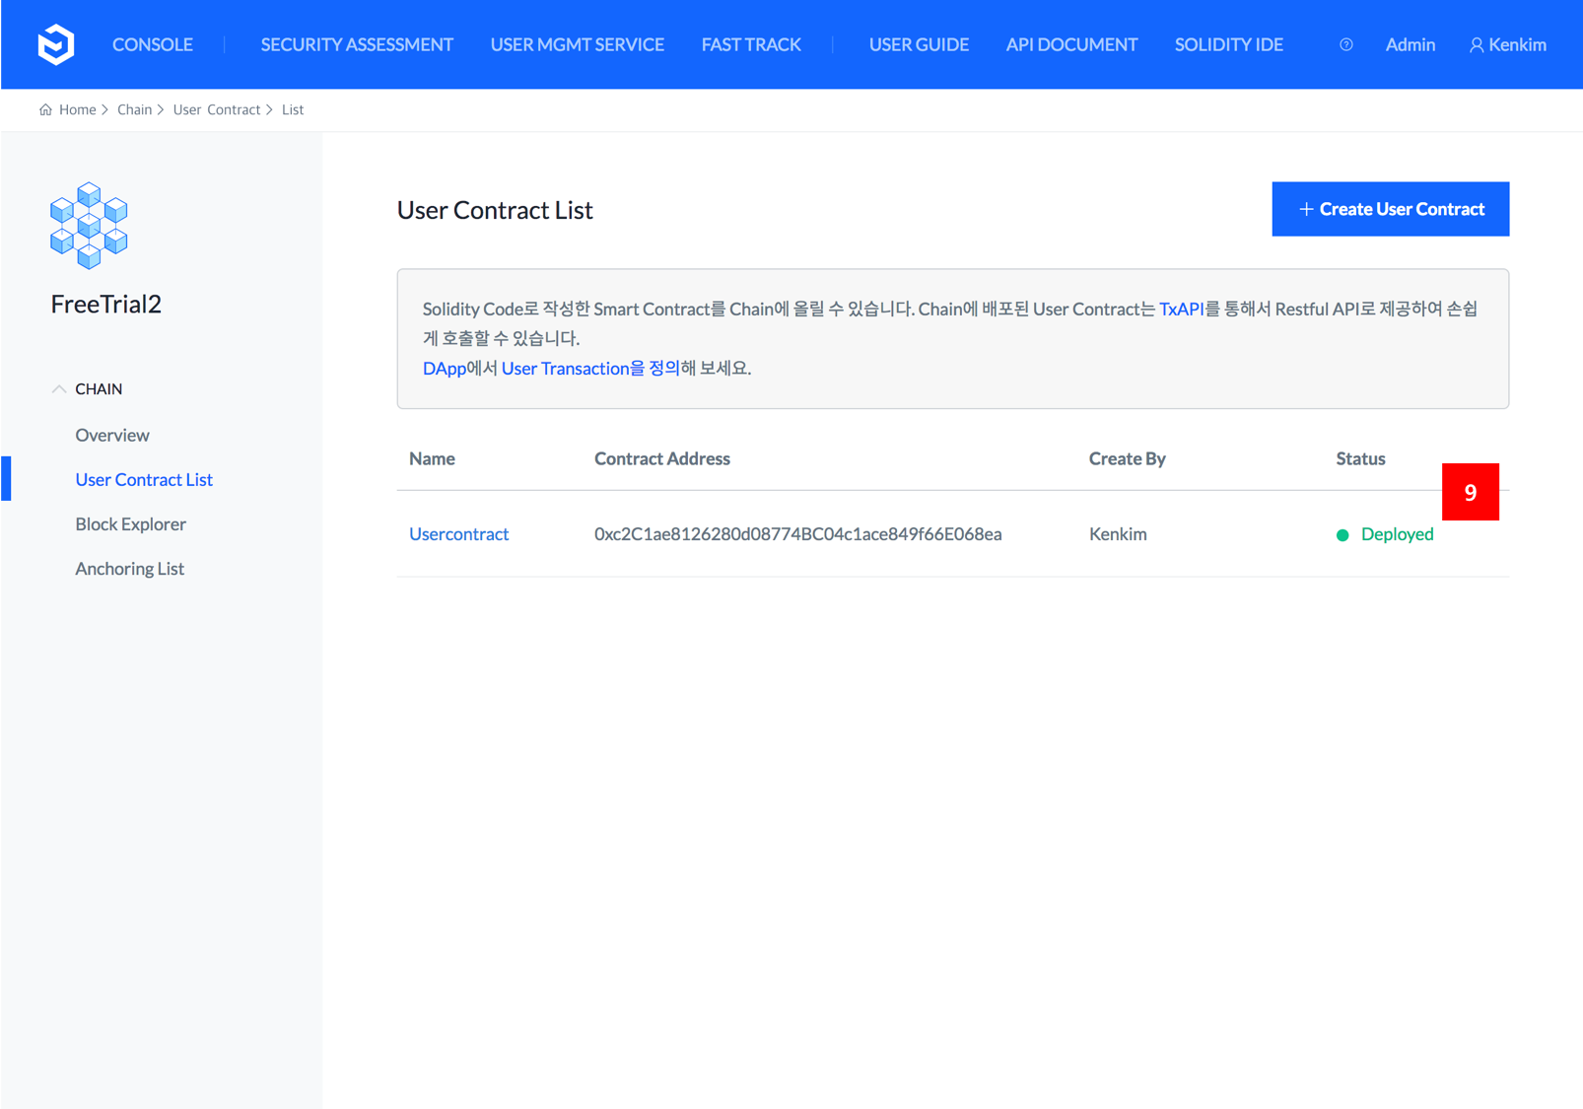Open the Usercontract contract link
The height and width of the screenshot is (1109, 1583).
tap(458, 533)
